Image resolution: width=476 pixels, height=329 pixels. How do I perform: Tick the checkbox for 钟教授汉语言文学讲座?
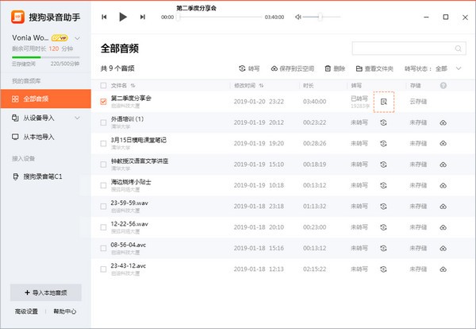(104, 164)
